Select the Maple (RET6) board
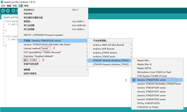The height and width of the screenshot is (112, 187). click(157, 68)
